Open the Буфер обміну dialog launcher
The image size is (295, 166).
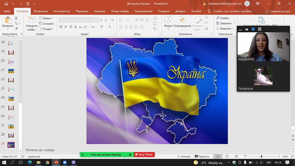(22, 34)
